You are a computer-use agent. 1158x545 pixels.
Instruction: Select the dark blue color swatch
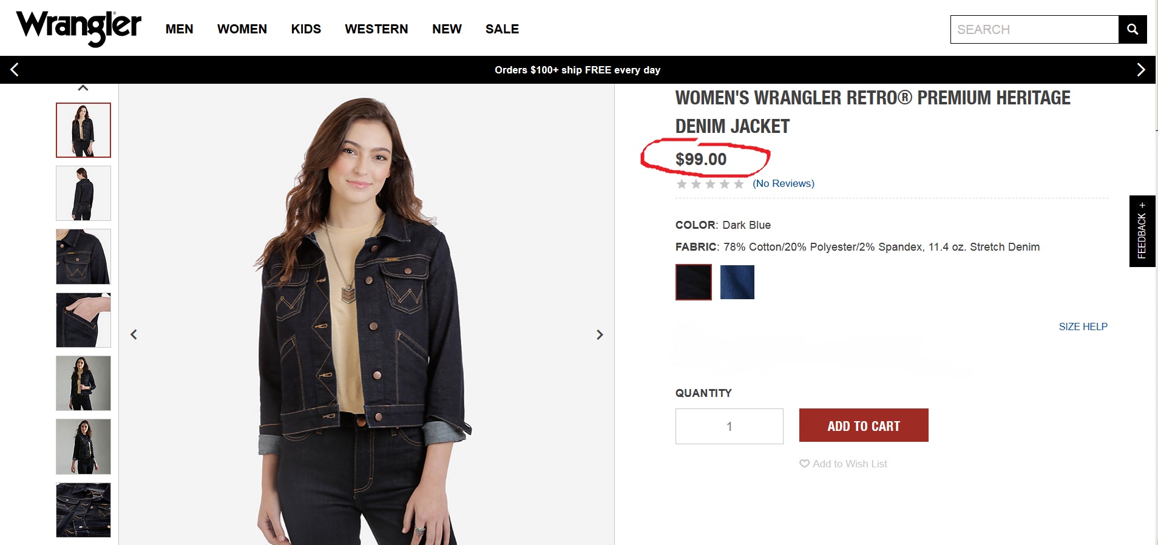[694, 282]
